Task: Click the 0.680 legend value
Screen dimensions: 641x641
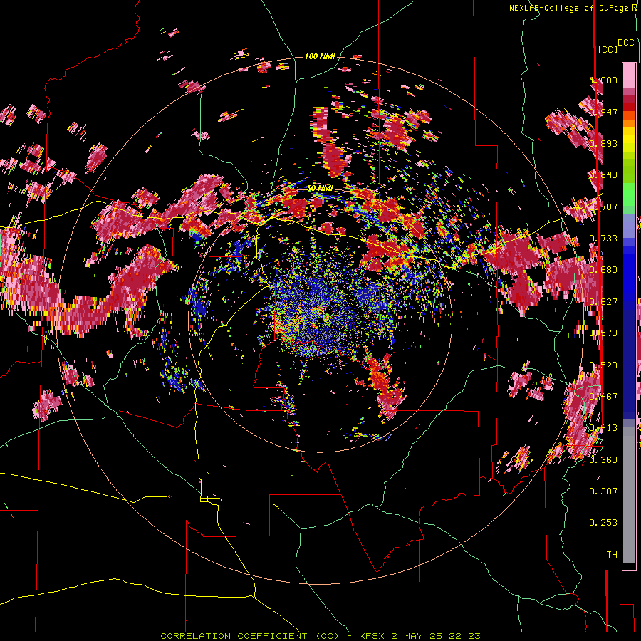Action: click(603, 270)
